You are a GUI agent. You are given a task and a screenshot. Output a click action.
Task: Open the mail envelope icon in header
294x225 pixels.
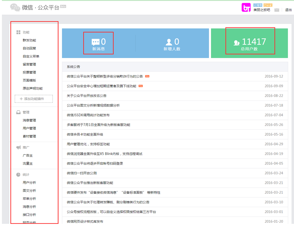click(277, 10)
